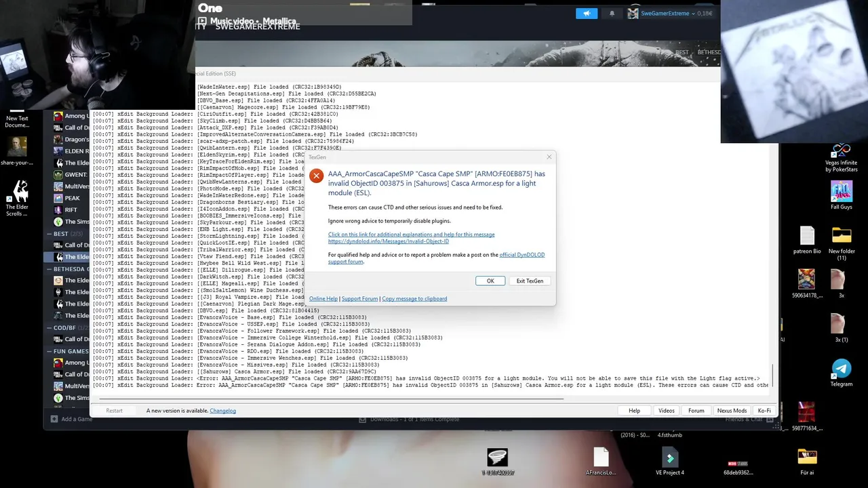Click the Help button in TexGen bottom bar
The width and height of the screenshot is (868, 488).
click(x=634, y=411)
